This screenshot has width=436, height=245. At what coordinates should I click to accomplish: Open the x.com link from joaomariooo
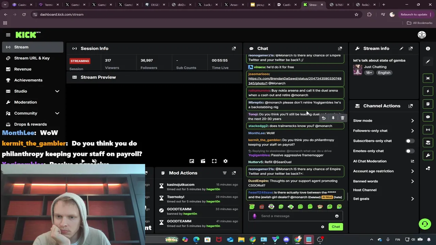pyautogui.click(x=295, y=81)
